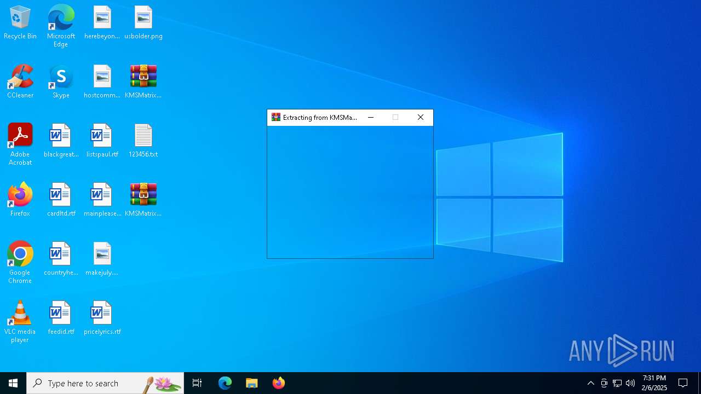
Task: Minimize the Extracting from KMSMa window
Action: [371, 117]
